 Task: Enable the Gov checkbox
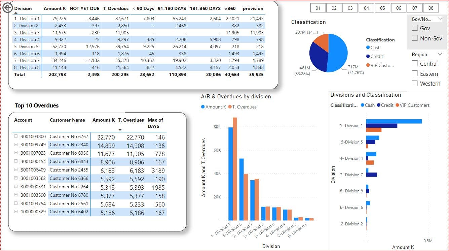(x=415, y=28)
